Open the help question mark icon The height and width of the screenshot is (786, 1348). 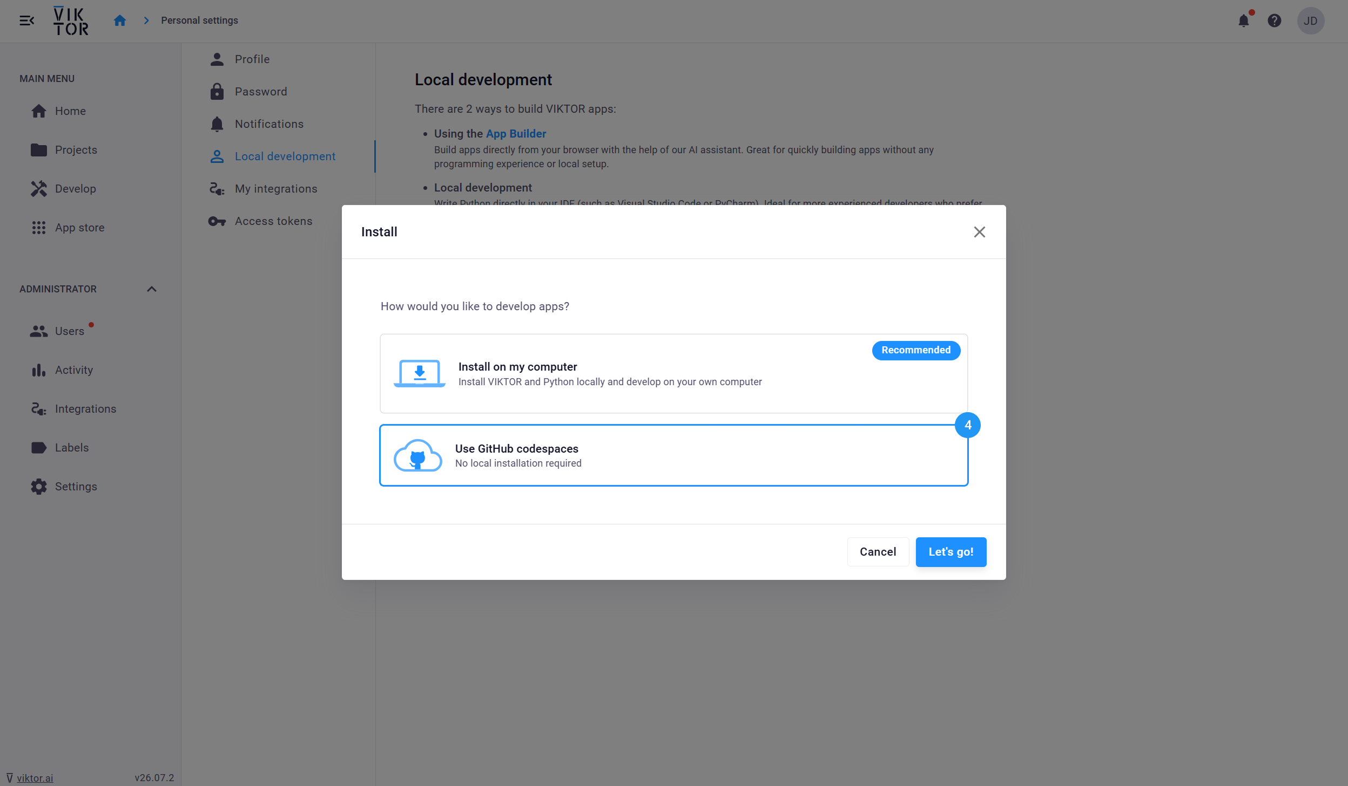tap(1275, 20)
